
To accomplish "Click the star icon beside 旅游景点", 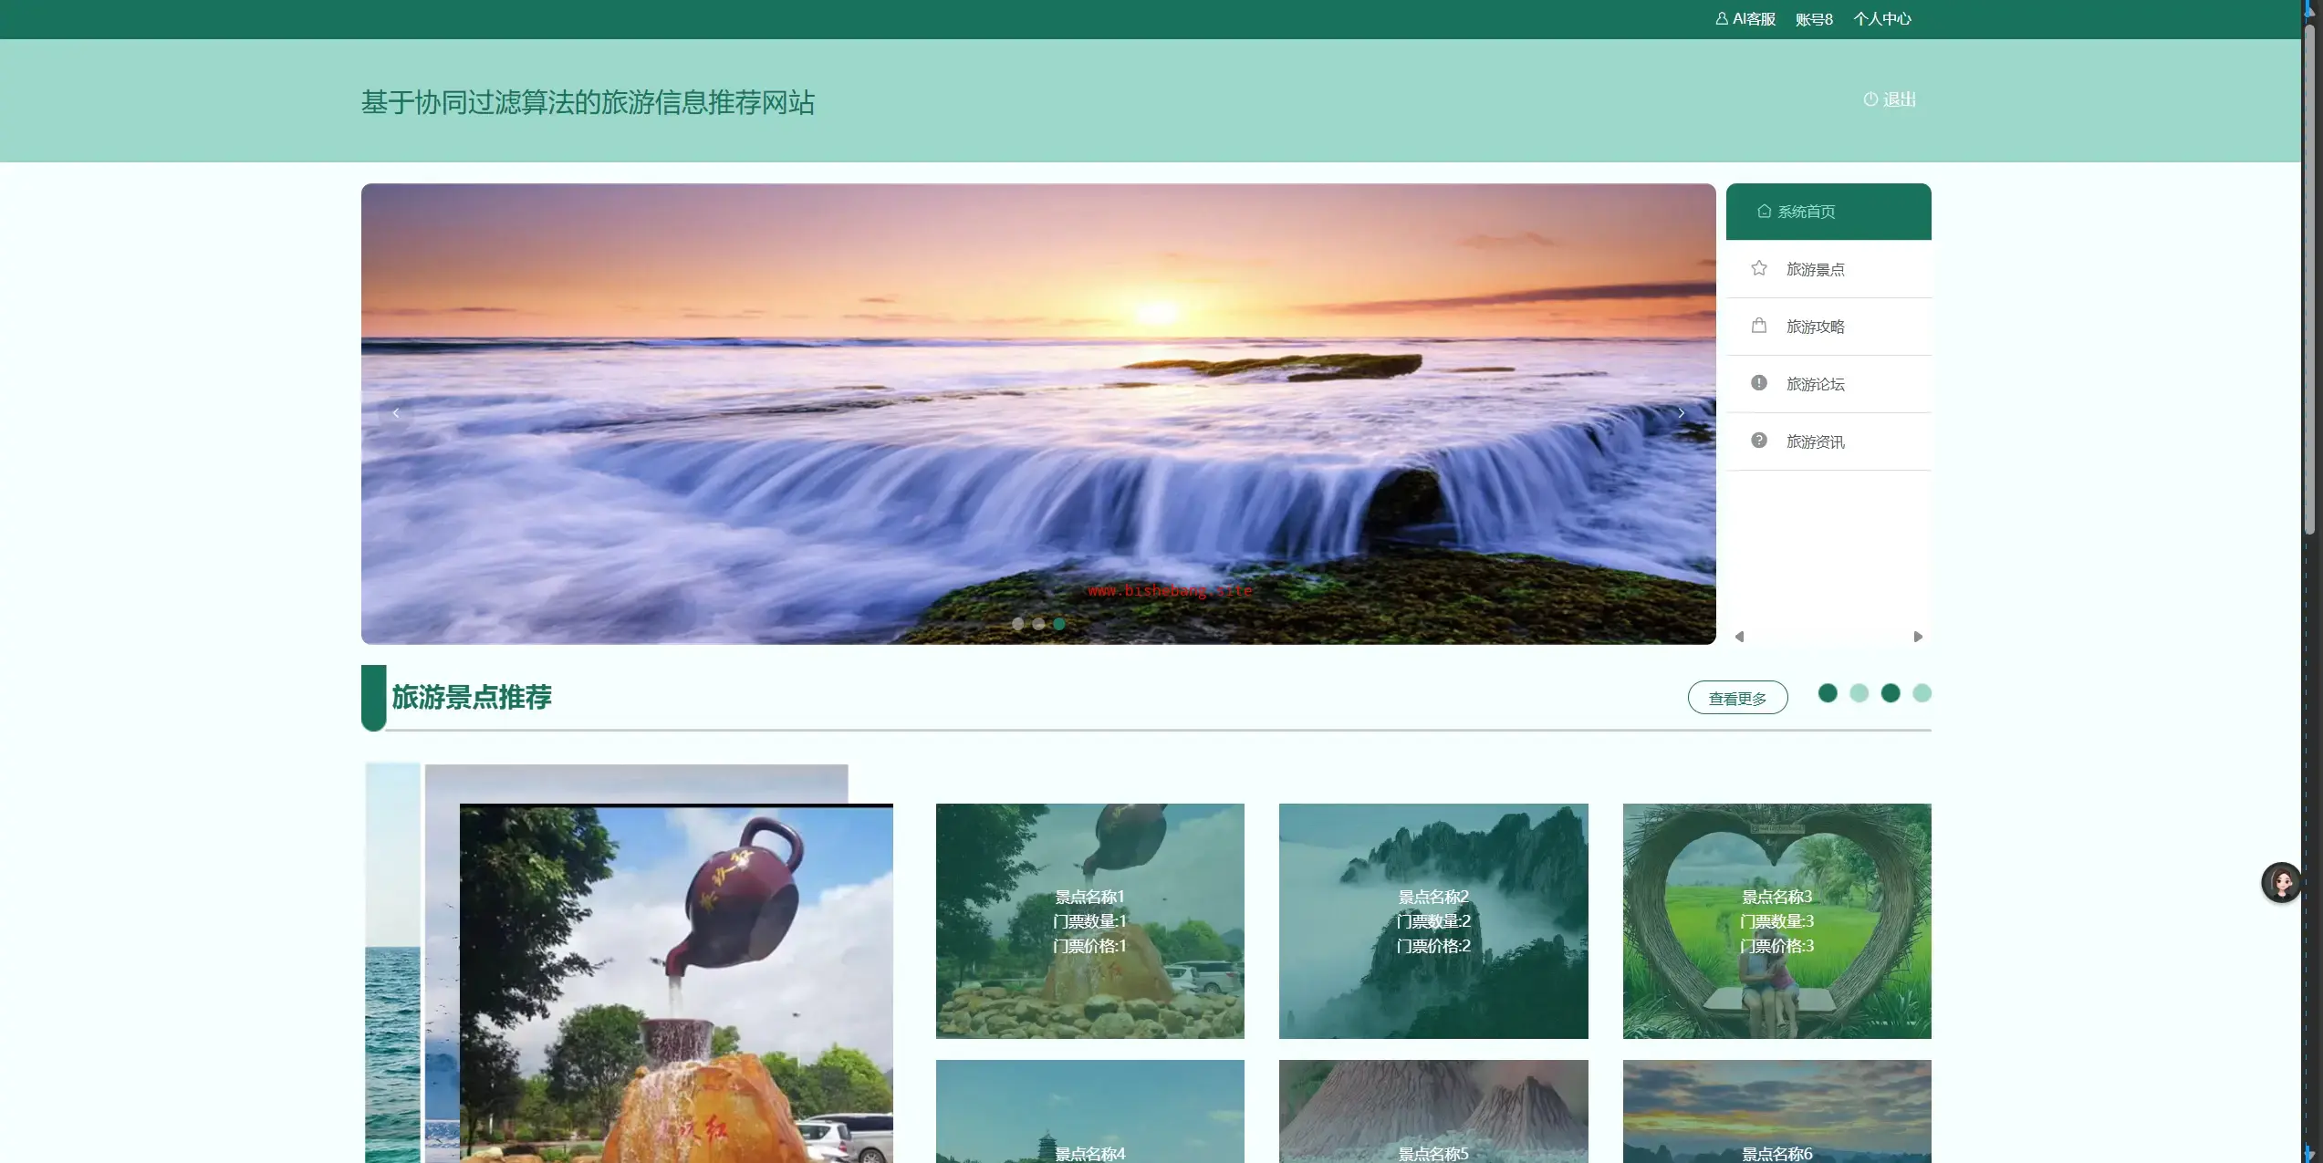I will pos(1758,268).
